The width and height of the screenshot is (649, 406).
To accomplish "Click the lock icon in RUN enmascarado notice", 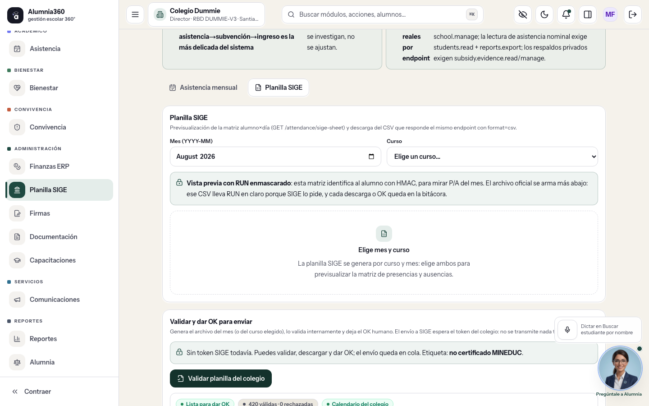I will tap(179, 183).
